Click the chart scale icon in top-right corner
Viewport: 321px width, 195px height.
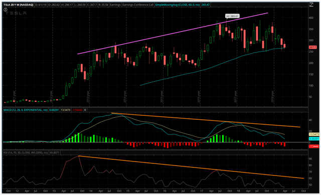pyautogui.click(x=311, y=5)
